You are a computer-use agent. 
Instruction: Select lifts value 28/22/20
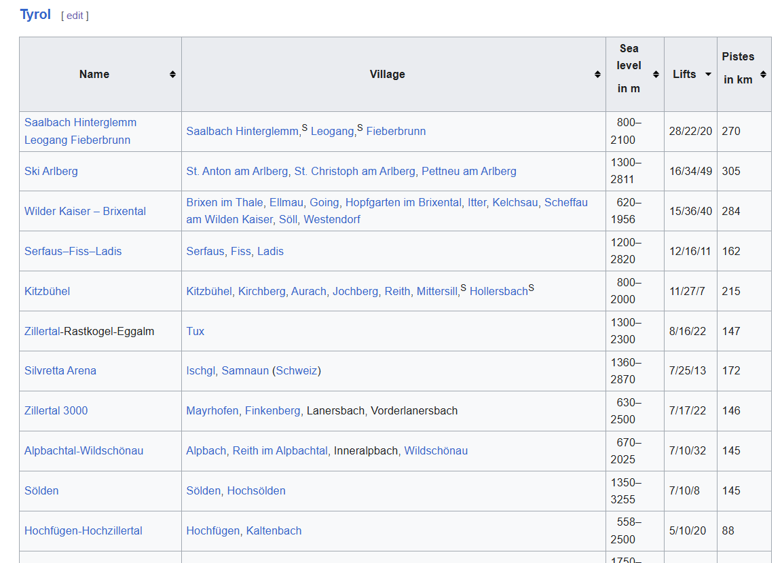691,131
